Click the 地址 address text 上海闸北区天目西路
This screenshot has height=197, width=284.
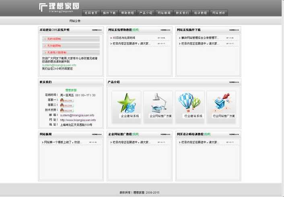(76, 125)
